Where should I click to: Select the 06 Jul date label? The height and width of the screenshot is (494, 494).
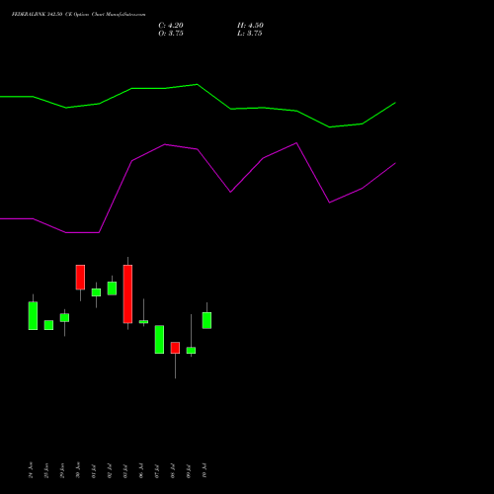click(141, 471)
